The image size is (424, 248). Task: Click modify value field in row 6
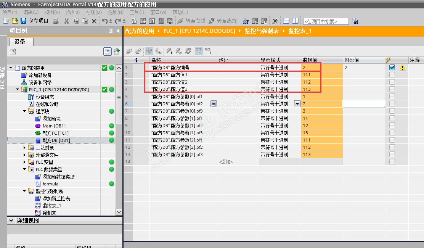(x=364, y=103)
